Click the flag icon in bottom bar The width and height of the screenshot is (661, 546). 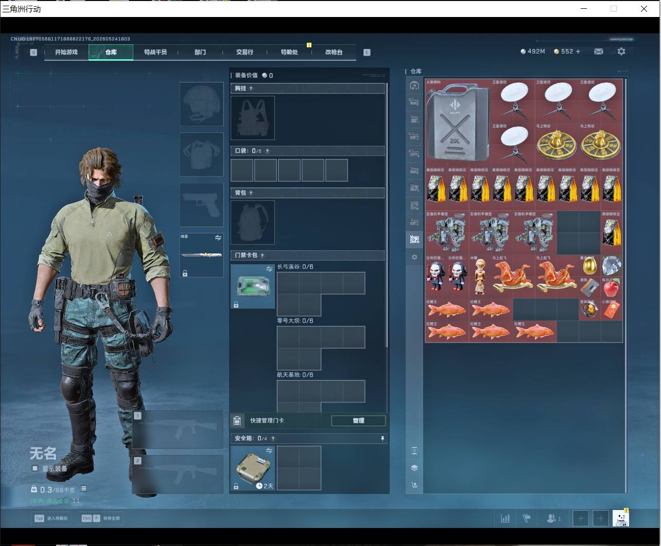pyautogui.click(x=526, y=518)
